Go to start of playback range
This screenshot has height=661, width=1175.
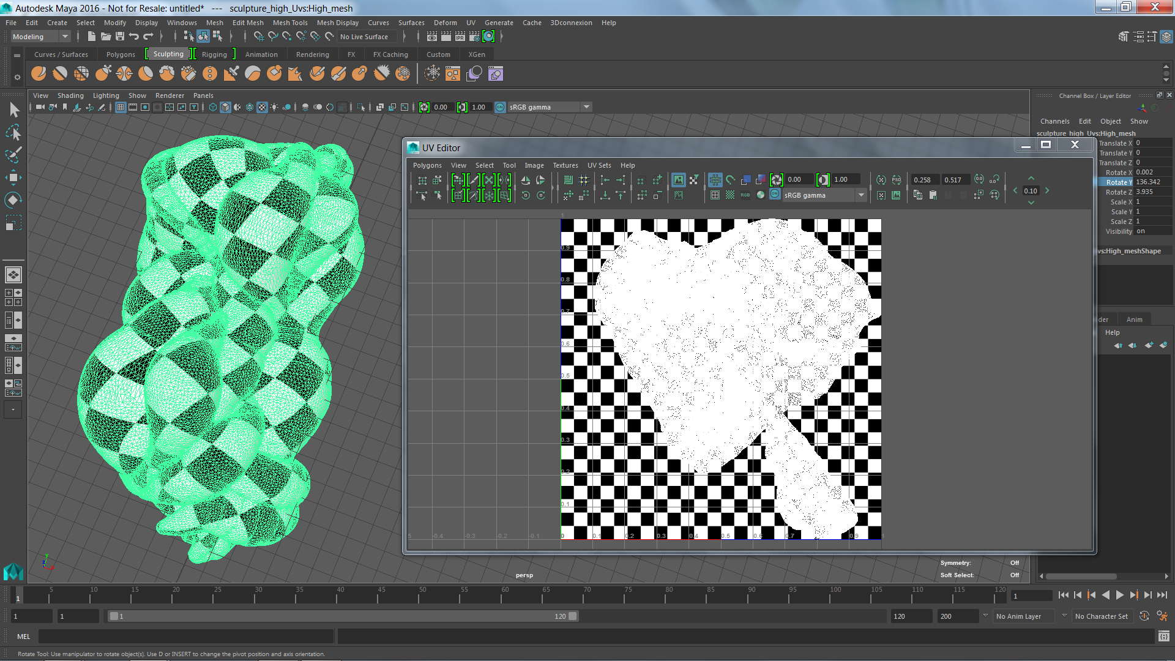click(x=1064, y=595)
